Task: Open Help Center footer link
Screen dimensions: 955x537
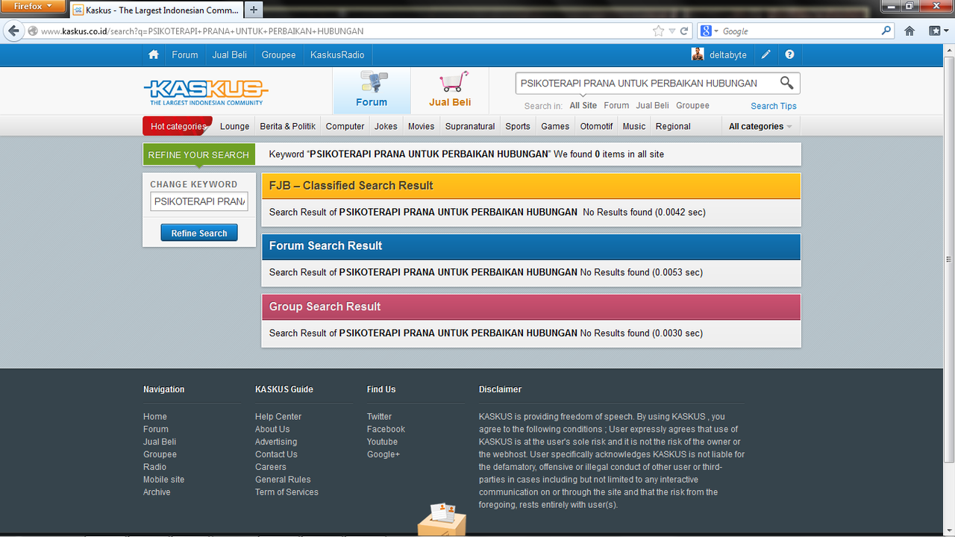Action: click(278, 416)
